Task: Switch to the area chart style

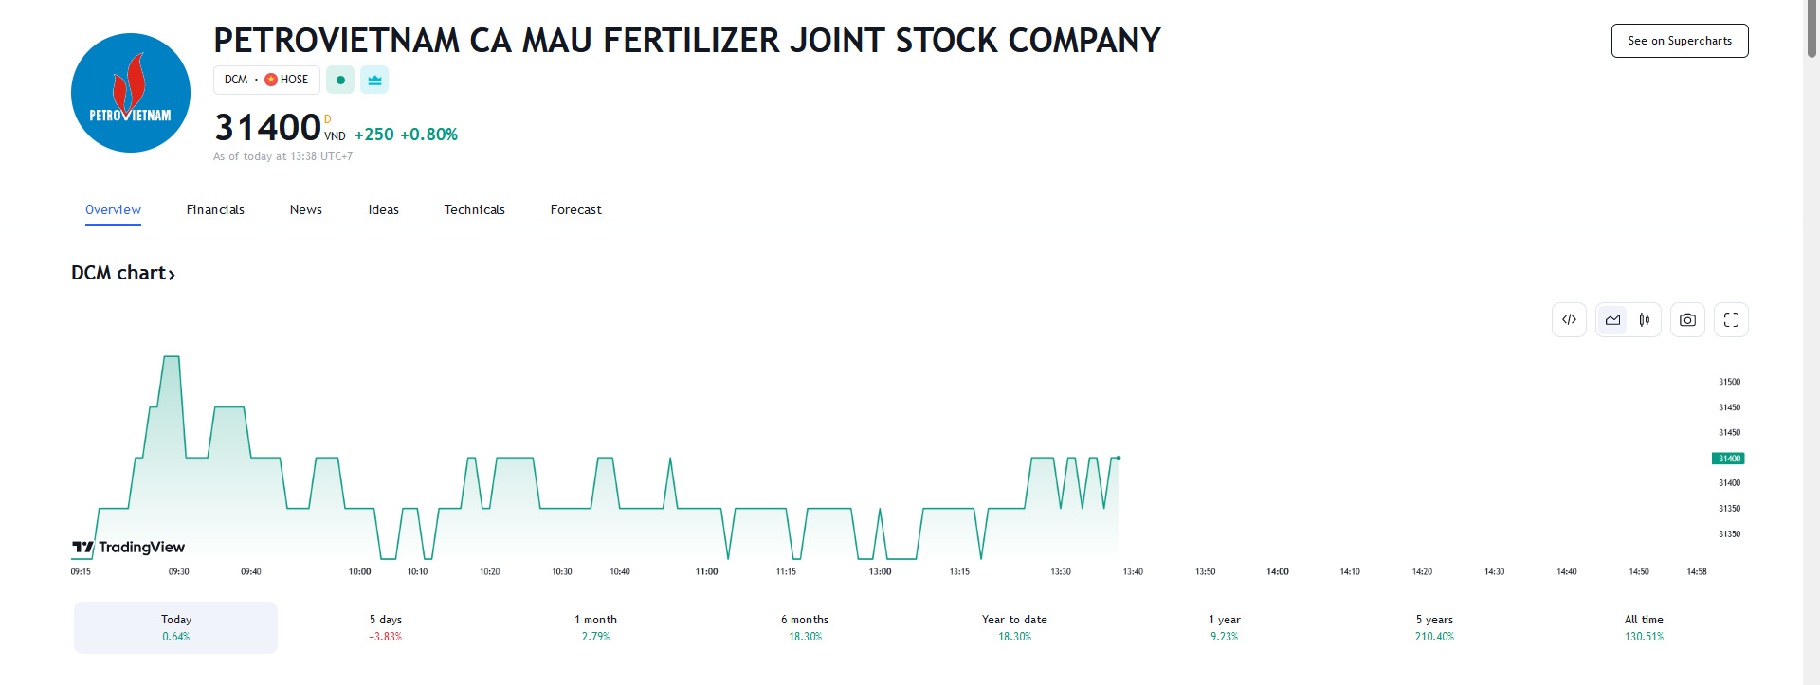Action: 1612,320
